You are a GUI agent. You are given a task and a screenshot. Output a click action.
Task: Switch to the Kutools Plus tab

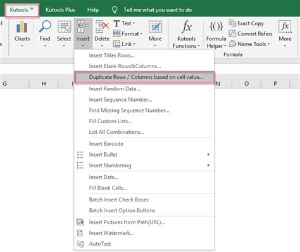tap(60, 10)
